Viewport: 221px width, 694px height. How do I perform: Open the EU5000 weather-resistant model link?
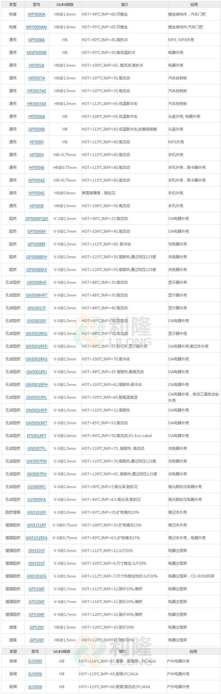[x=35, y=661]
